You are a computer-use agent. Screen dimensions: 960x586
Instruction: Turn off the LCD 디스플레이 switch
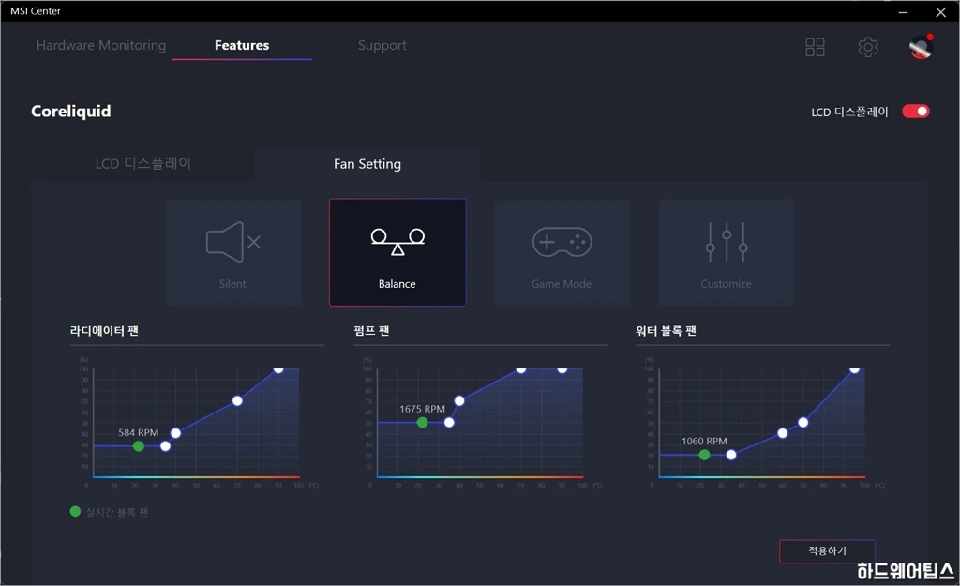coord(916,112)
